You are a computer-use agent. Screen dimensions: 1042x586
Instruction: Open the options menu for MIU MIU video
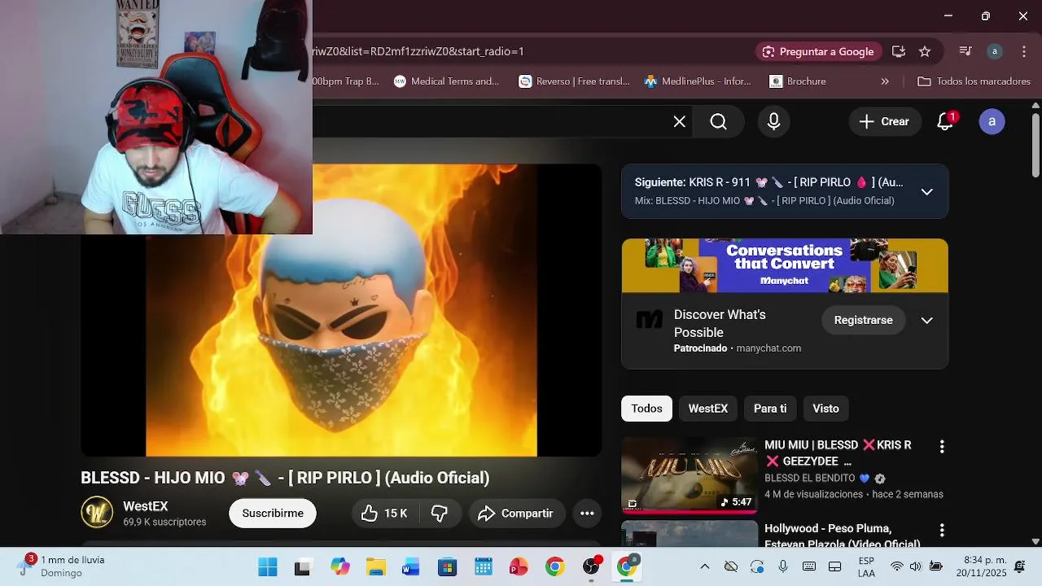pos(942,446)
